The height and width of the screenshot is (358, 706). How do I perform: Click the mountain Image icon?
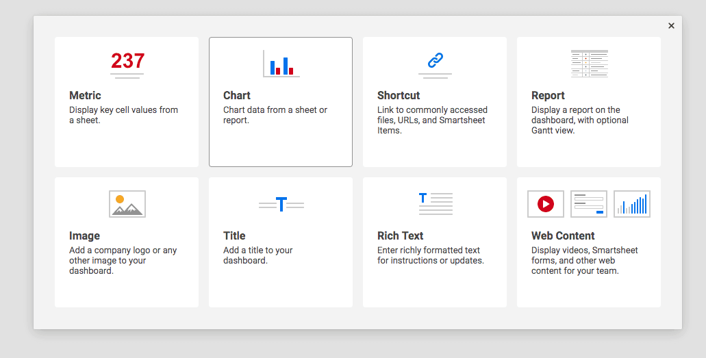coord(127,204)
